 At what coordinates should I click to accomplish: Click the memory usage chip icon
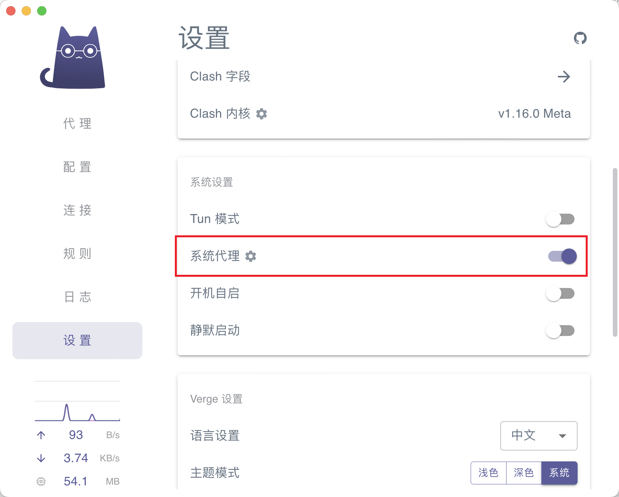(x=41, y=482)
